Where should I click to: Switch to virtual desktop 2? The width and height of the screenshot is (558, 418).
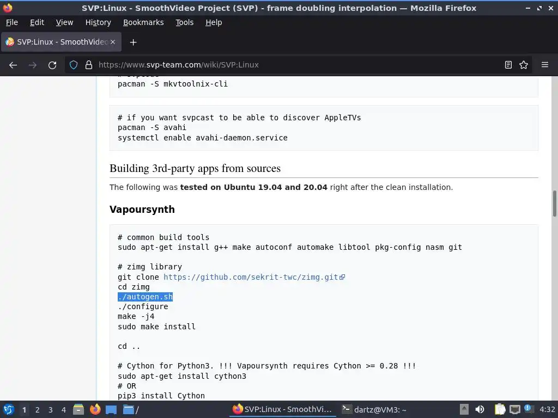point(38,410)
